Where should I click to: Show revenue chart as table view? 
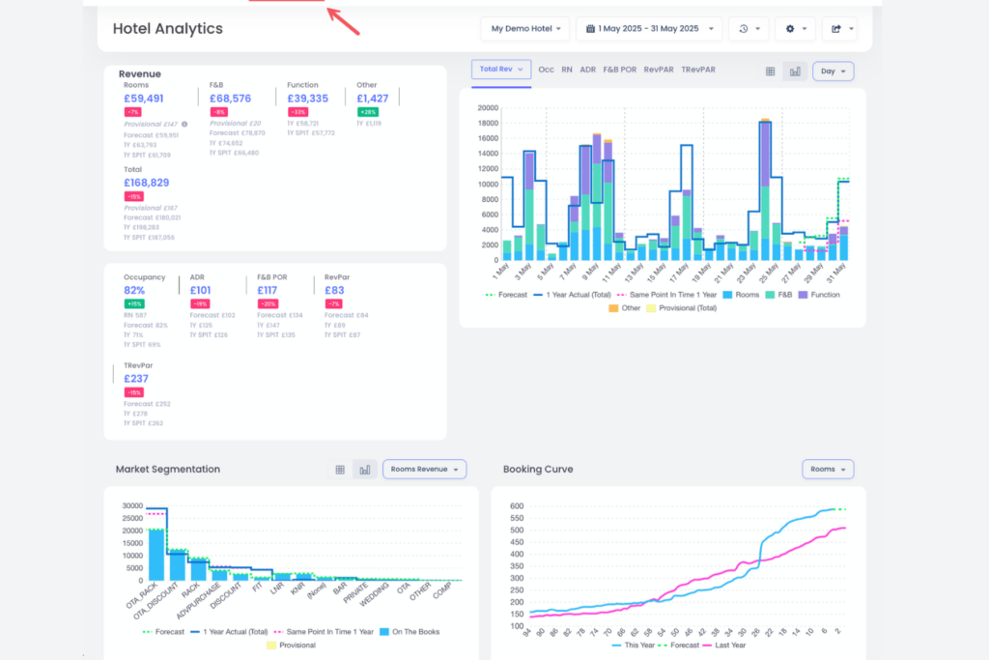tap(770, 72)
